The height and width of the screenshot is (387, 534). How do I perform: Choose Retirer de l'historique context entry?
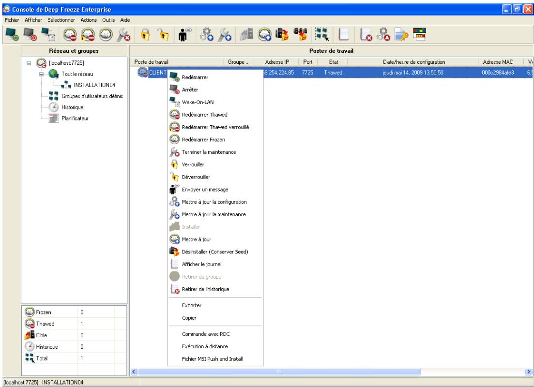215,289
